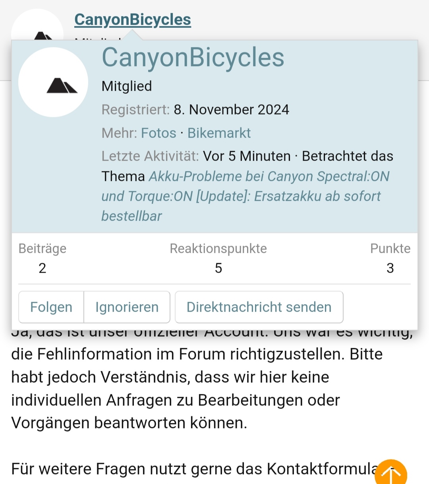Open the Bikemarkt link
This screenshot has height=484, width=429.
pos(219,133)
